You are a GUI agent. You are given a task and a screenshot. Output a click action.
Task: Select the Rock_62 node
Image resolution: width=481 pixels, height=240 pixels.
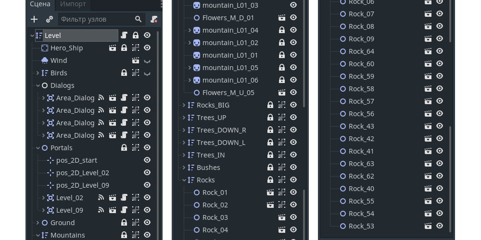[361, 176]
